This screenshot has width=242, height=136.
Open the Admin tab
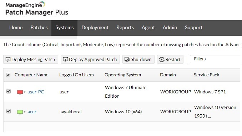170,27
